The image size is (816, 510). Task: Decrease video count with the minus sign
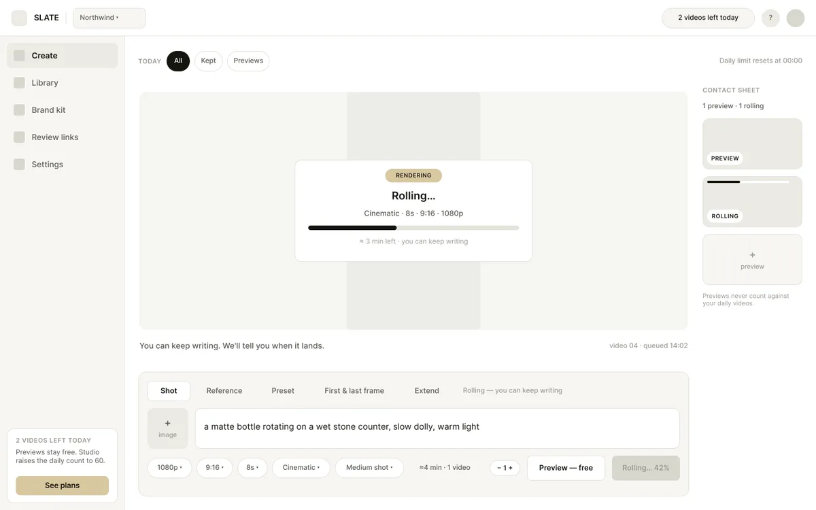coord(499,468)
